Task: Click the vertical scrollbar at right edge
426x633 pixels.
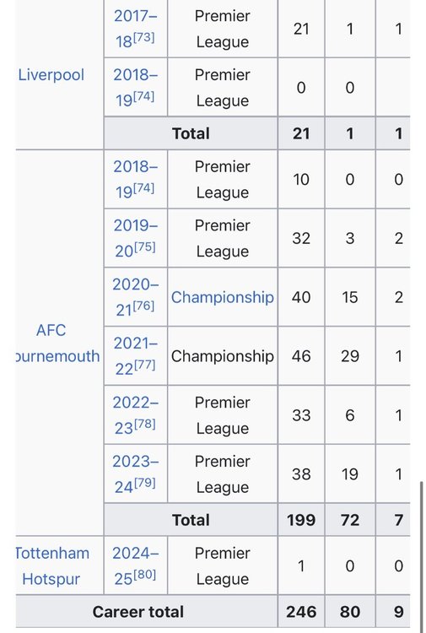Action: [422, 555]
